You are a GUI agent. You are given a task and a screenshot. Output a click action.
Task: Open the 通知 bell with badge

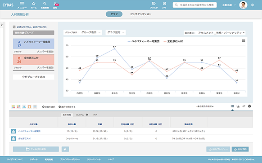pyautogui.click(x=55, y=5)
